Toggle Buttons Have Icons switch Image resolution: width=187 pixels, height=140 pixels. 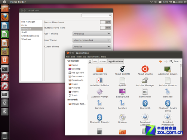click(105, 28)
